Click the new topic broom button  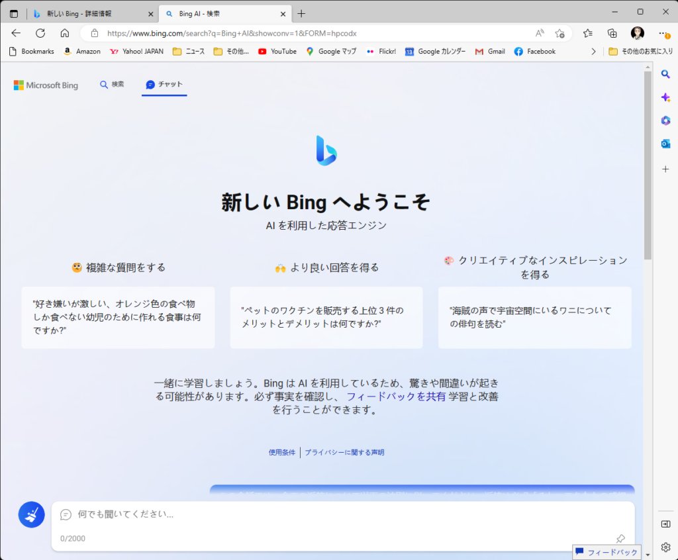pos(31,514)
